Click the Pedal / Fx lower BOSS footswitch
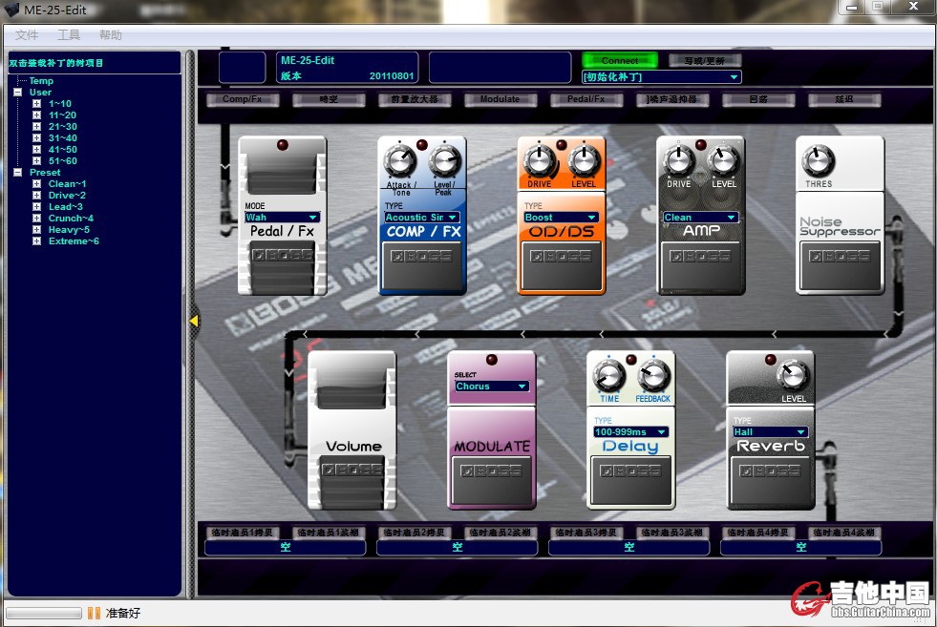The width and height of the screenshot is (937, 627). click(x=282, y=267)
